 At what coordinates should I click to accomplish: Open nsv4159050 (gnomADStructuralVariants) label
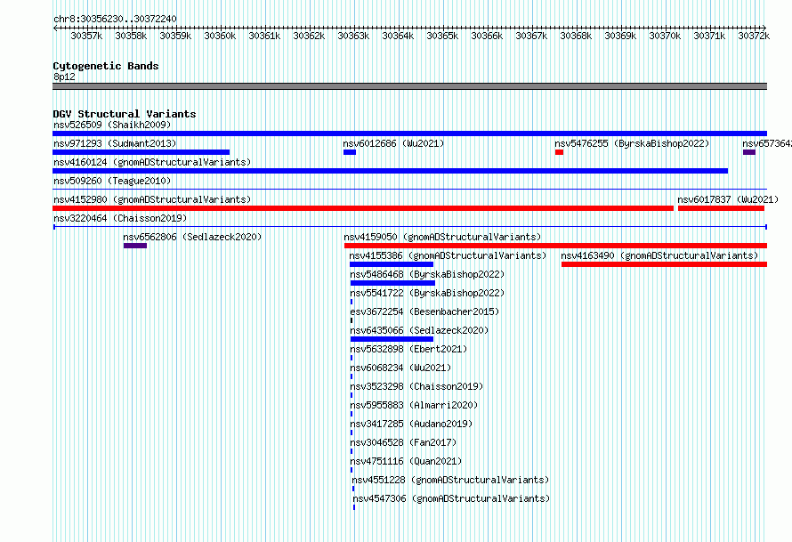[x=442, y=237]
